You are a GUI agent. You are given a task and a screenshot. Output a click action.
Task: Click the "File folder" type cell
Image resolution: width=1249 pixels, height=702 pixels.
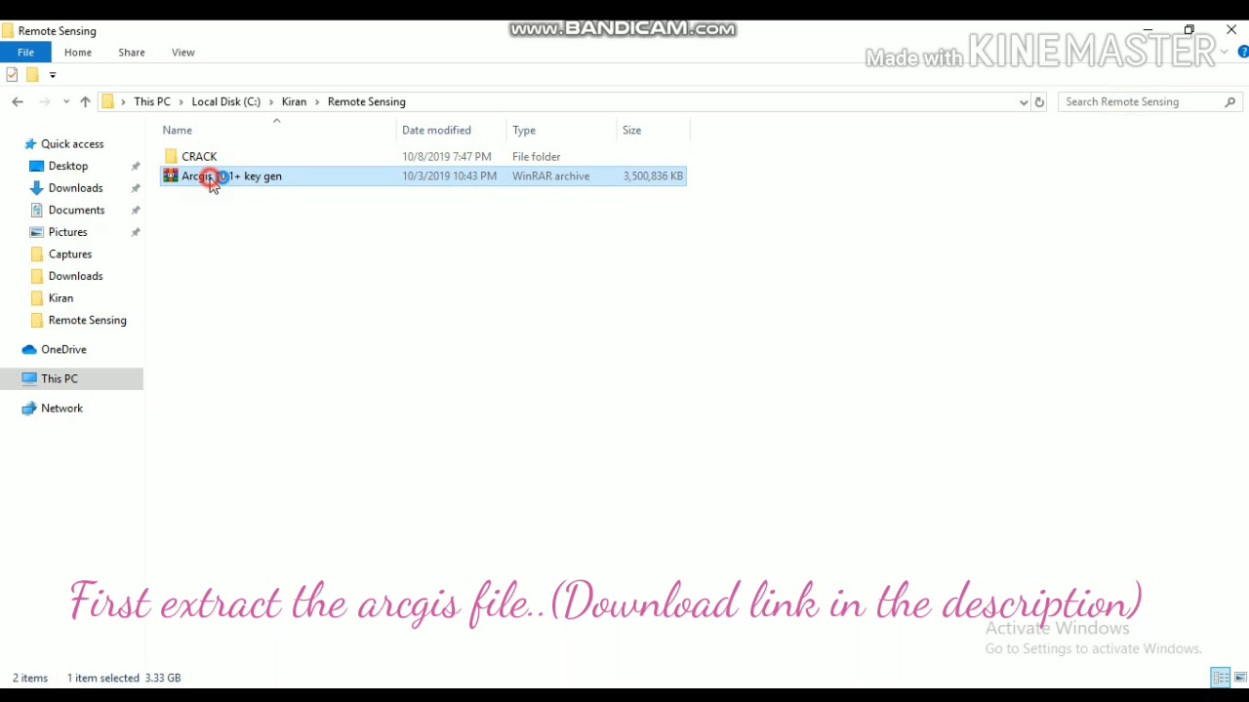pyautogui.click(x=537, y=156)
